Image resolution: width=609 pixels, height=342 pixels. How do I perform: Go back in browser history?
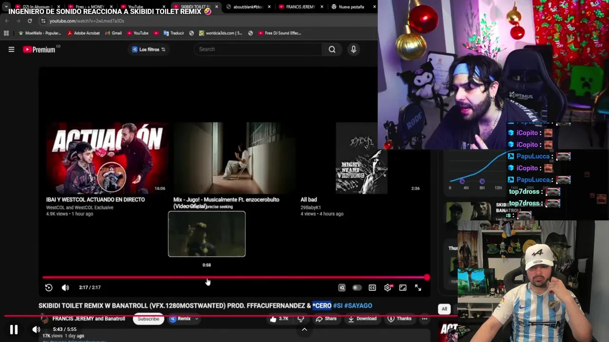coord(7,21)
